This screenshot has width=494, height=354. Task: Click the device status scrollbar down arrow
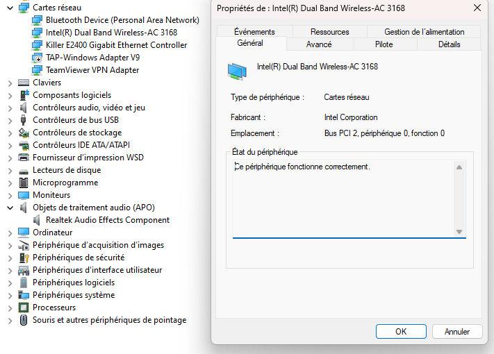tap(459, 232)
